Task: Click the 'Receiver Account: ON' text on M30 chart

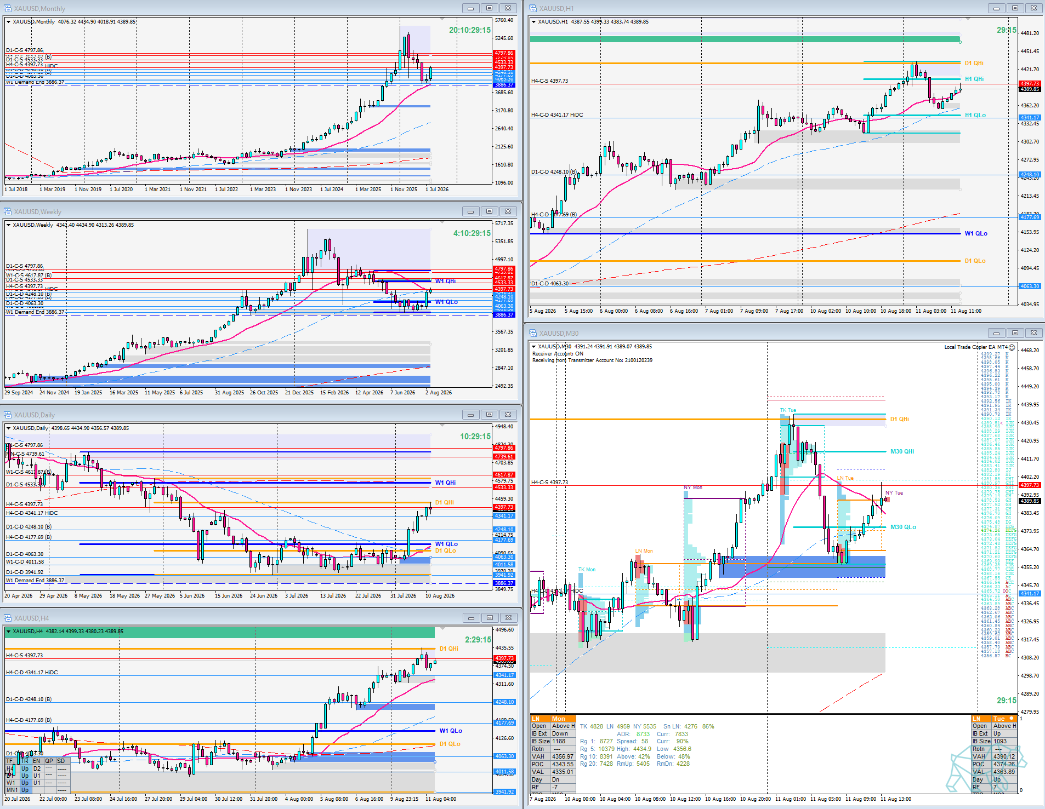Action: pyautogui.click(x=558, y=354)
